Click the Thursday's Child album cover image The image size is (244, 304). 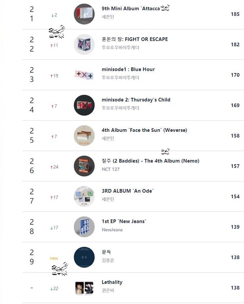click(84, 105)
